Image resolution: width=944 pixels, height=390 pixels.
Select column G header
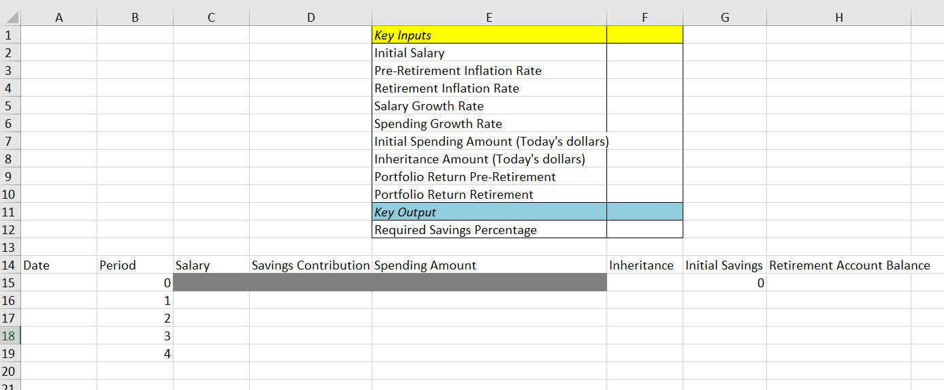[725, 18]
